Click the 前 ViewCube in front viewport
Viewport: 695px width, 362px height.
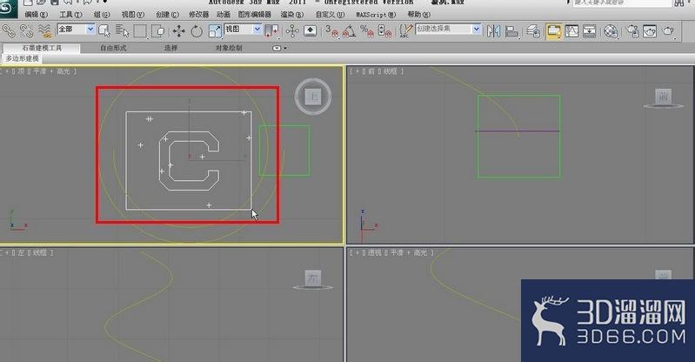[663, 97]
